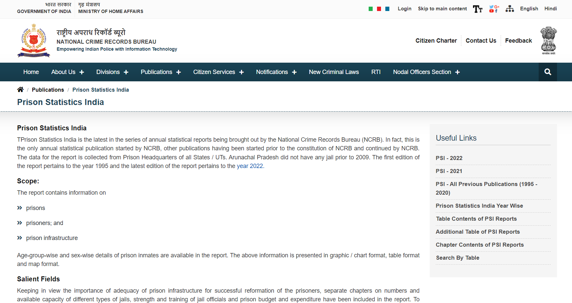Expand the Citizen Services menu
Screen dimensions: 572x303
coord(218,72)
